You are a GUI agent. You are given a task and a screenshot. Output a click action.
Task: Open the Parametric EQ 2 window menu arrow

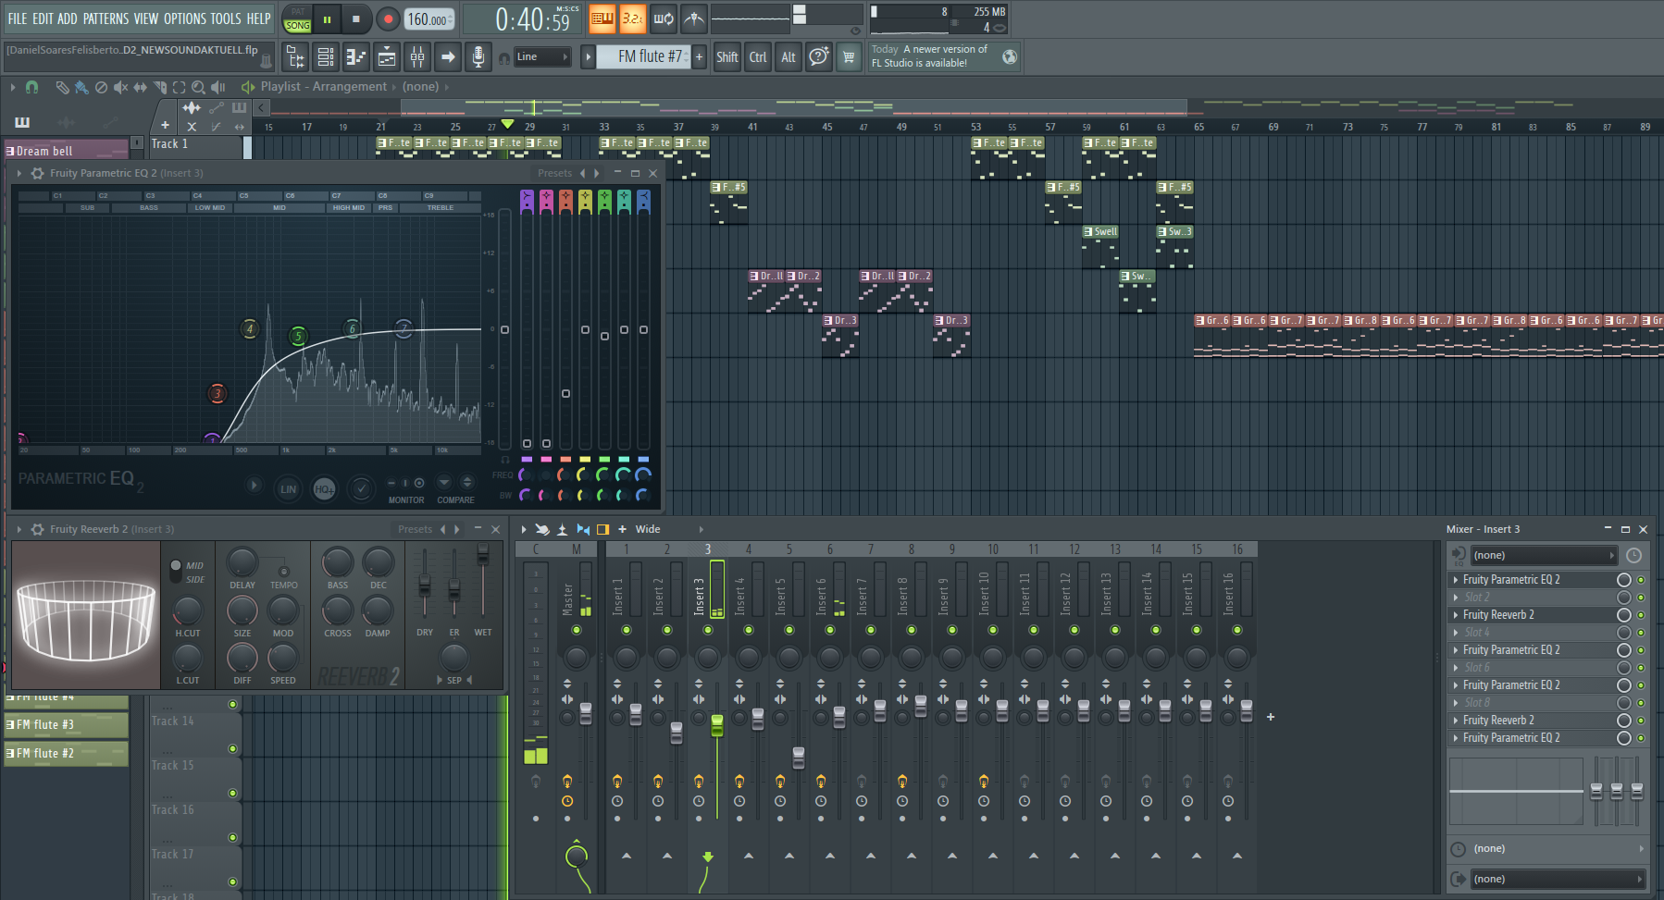[19, 173]
